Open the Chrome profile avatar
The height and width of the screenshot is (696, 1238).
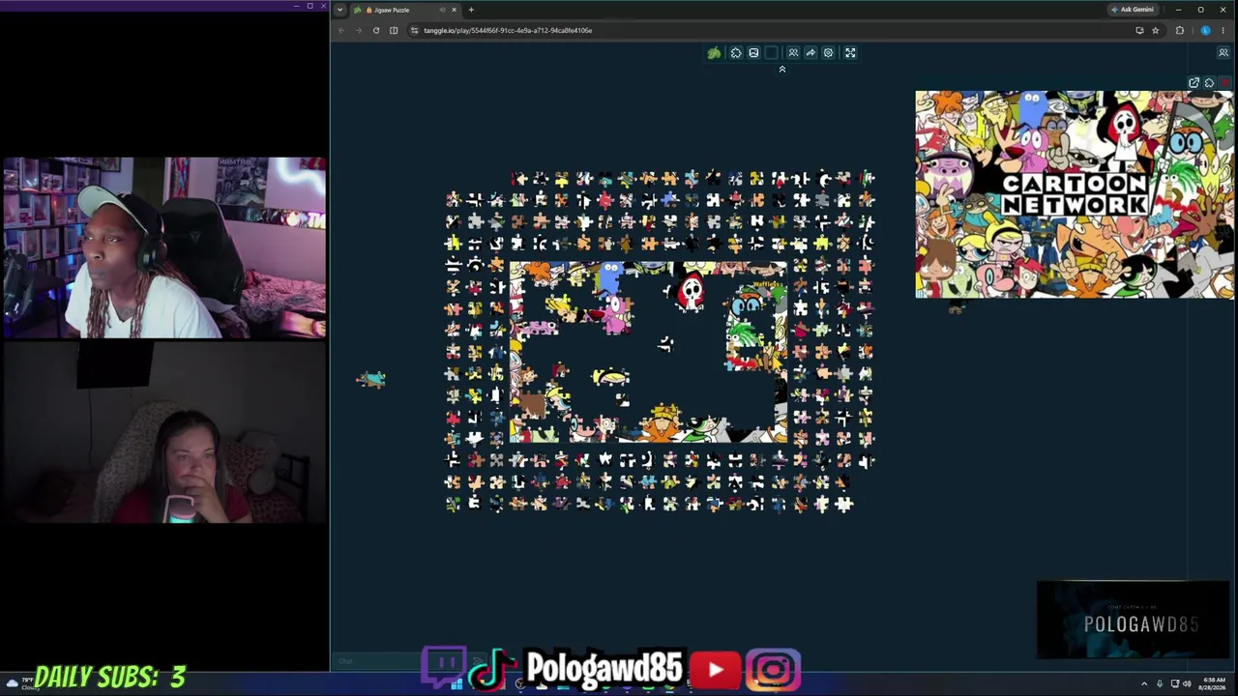click(1205, 30)
